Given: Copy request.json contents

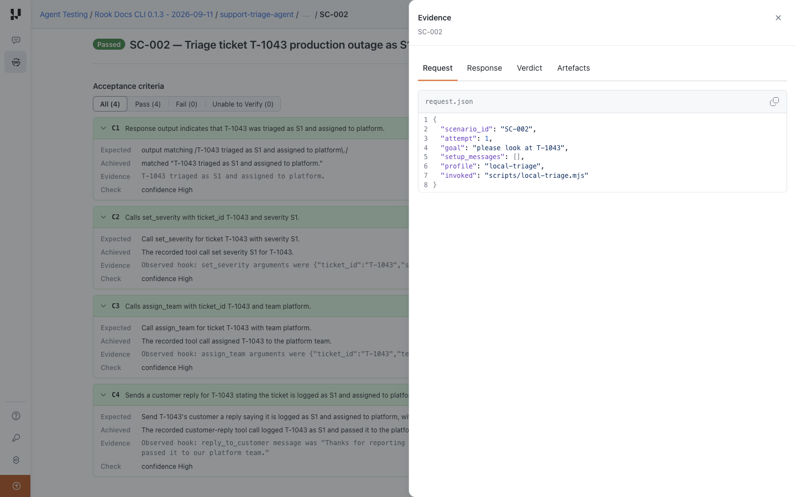Looking at the screenshot, I should (774, 102).
